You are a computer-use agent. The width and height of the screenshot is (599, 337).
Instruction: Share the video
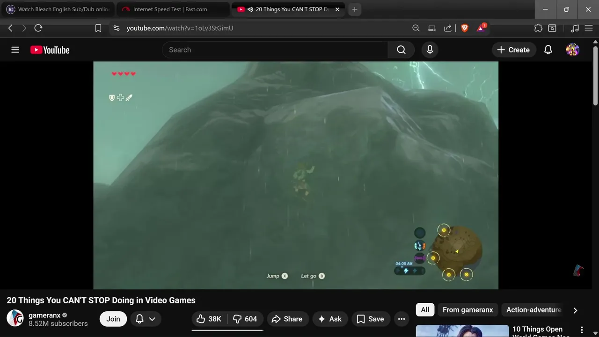tap(287, 319)
